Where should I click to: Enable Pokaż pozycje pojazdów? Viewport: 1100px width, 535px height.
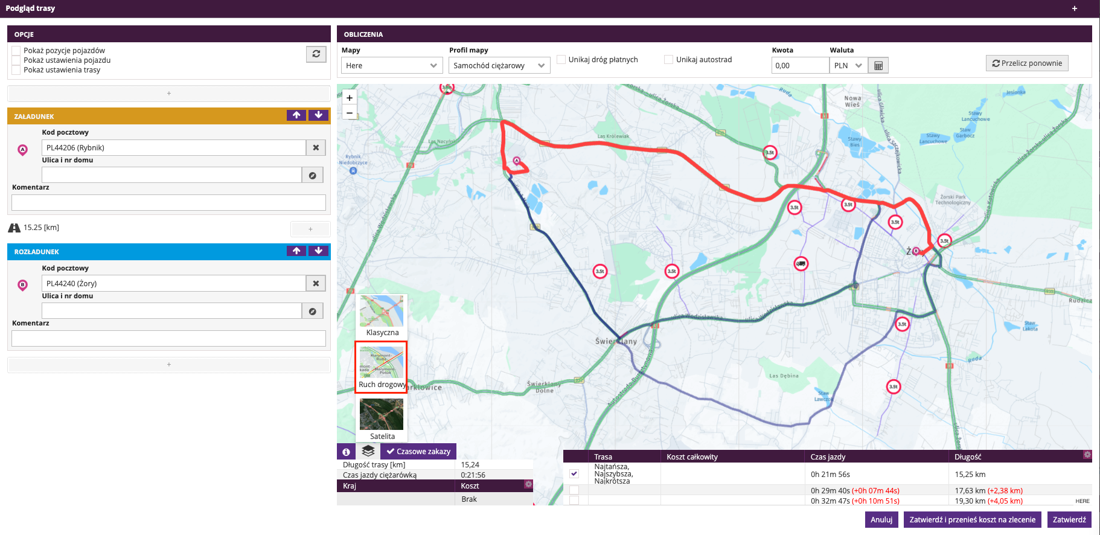click(x=16, y=51)
